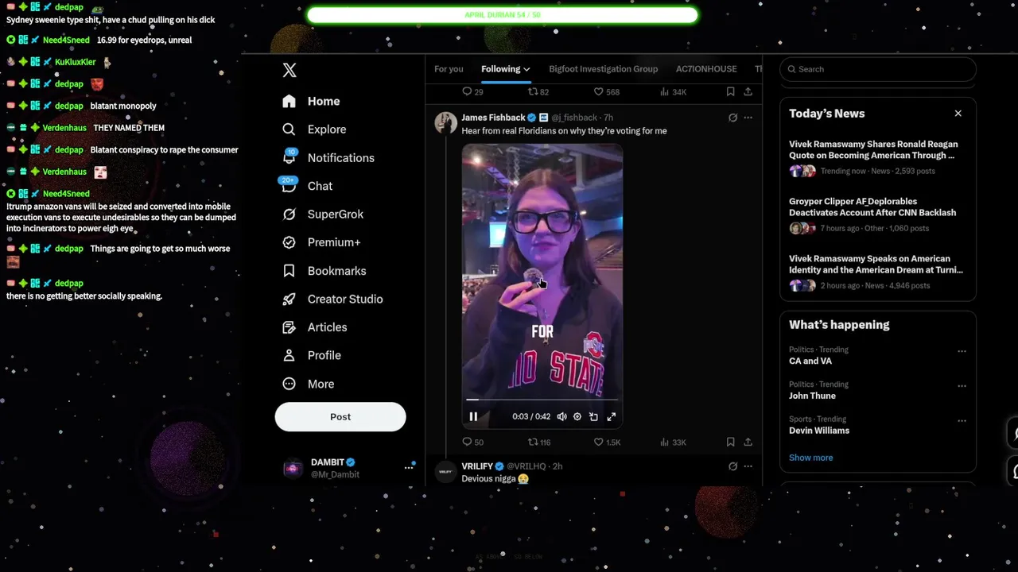Bookmark the James Fishback post

[730, 442]
